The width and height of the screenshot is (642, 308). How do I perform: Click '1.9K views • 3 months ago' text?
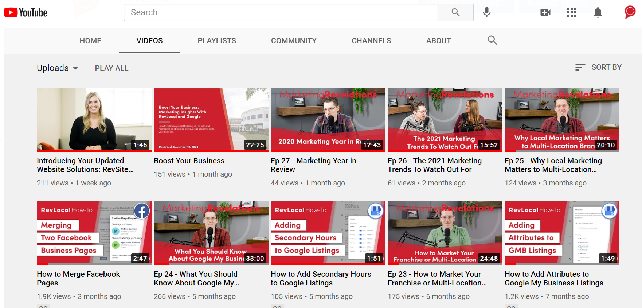[x=79, y=296]
